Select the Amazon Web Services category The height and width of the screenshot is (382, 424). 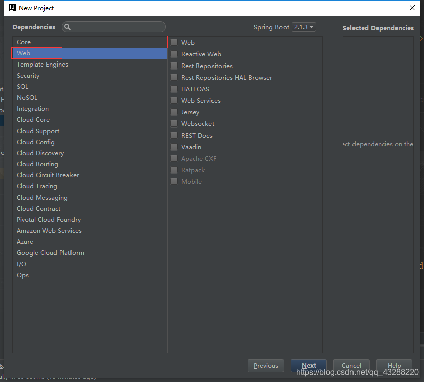pyautogui.click(x=90, y=231)
